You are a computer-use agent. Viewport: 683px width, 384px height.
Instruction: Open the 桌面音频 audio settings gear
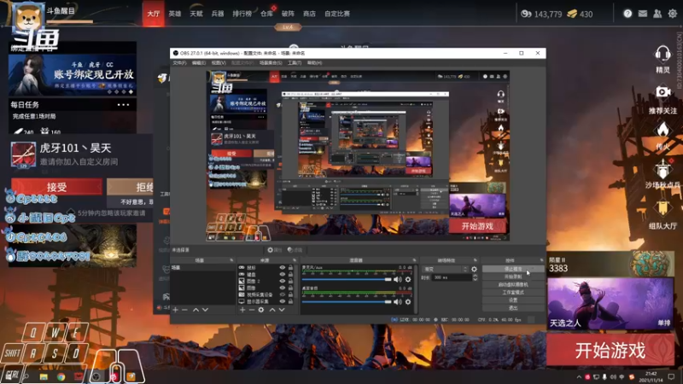click(408, 302)
